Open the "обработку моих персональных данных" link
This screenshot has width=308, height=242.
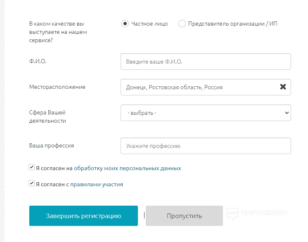click(x=127, y=168)
